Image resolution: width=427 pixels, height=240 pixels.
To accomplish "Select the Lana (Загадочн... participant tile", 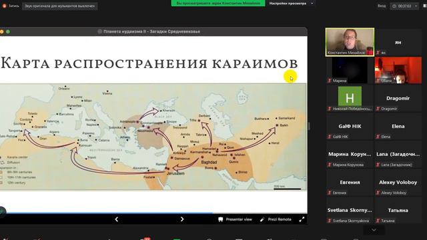I will (x=398, y=154).
